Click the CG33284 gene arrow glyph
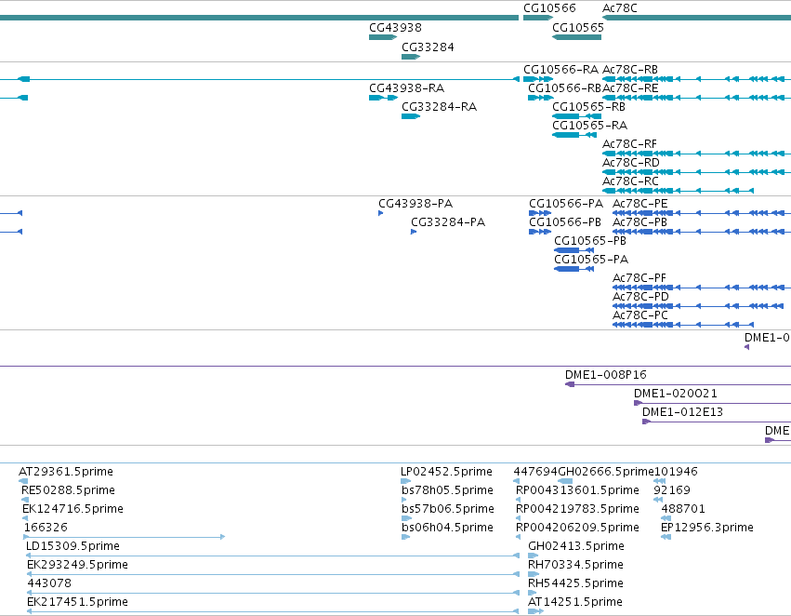Image resolution: width=791 pixels, height=616 pixels. pos(411,57)
